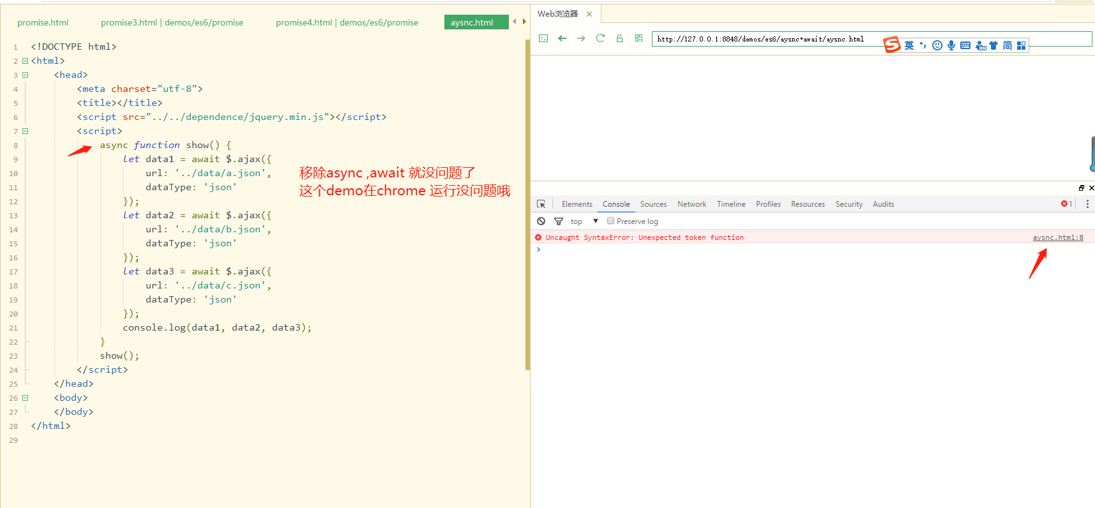Open the 'top' execution context dropdown
The image size is (1095, 508).
pos(584,221)
